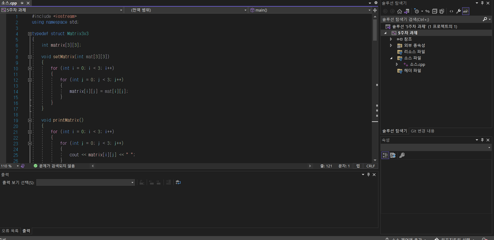Click the 탭 indentation indicator

pyautogui.click(x=358, y=166)
